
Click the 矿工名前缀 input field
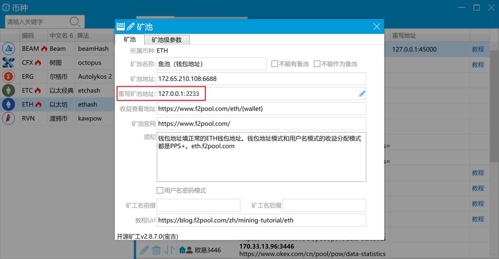pos(198,205)
